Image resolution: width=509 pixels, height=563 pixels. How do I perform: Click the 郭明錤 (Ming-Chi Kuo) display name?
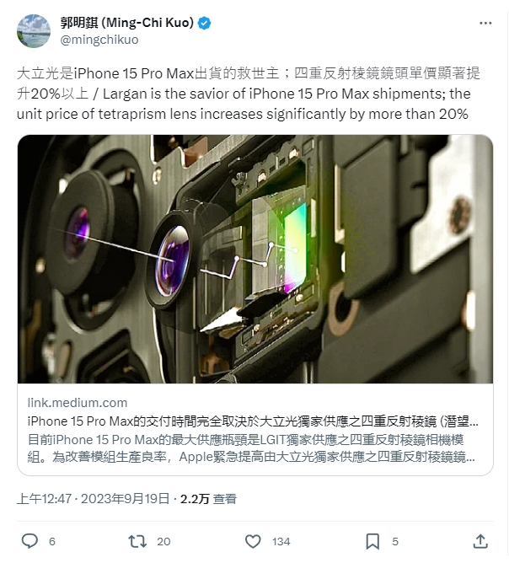tap(127, 23)
